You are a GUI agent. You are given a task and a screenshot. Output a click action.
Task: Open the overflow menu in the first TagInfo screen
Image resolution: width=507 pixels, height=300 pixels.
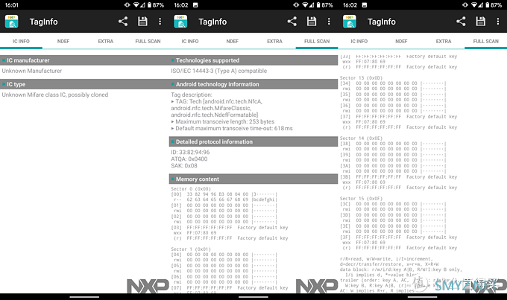[160, 22]
